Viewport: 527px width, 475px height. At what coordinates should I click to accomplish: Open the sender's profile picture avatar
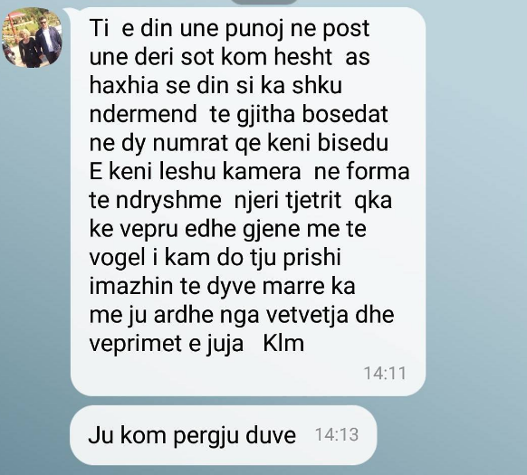(x=32, y=37)
